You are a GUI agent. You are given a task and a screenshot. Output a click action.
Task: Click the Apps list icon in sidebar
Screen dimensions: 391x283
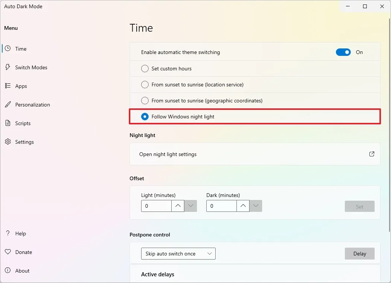click(x=7, y=86)
